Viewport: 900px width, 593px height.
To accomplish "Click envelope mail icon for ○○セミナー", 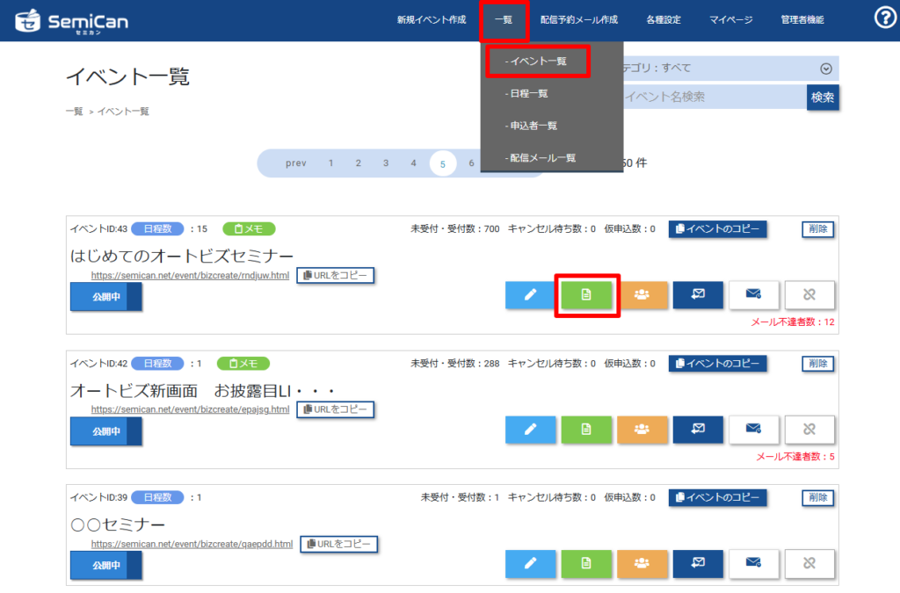I will [753, 563].
